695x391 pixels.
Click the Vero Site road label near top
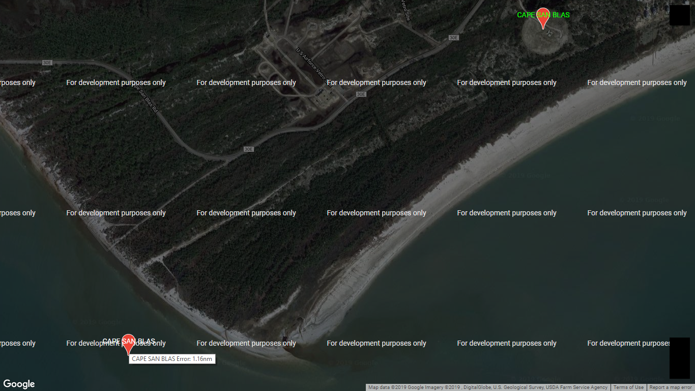tap(406, 10)
